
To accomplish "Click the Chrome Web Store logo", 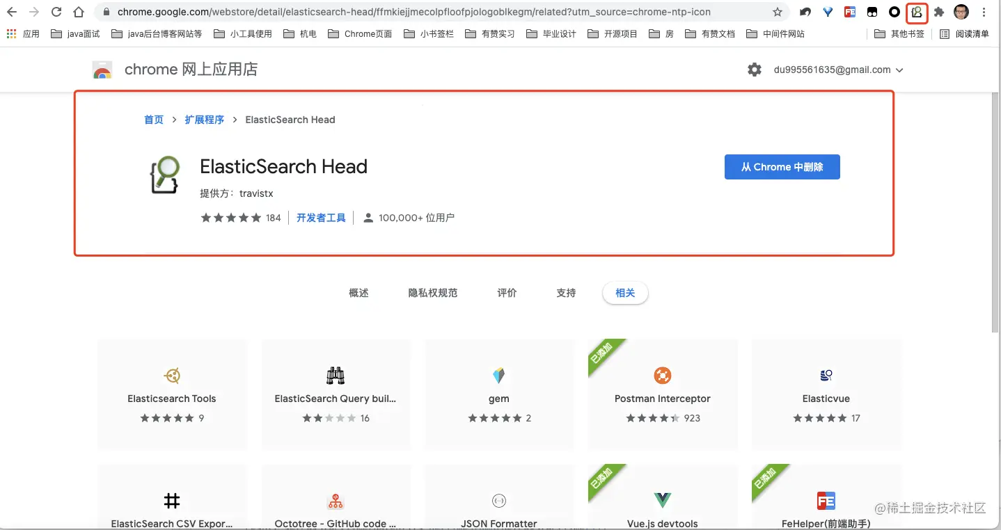I will [x=102, y=70].
